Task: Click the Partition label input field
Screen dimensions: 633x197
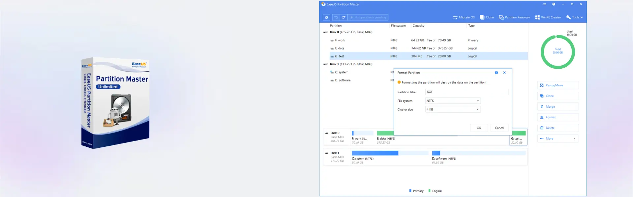Action: 467,92
